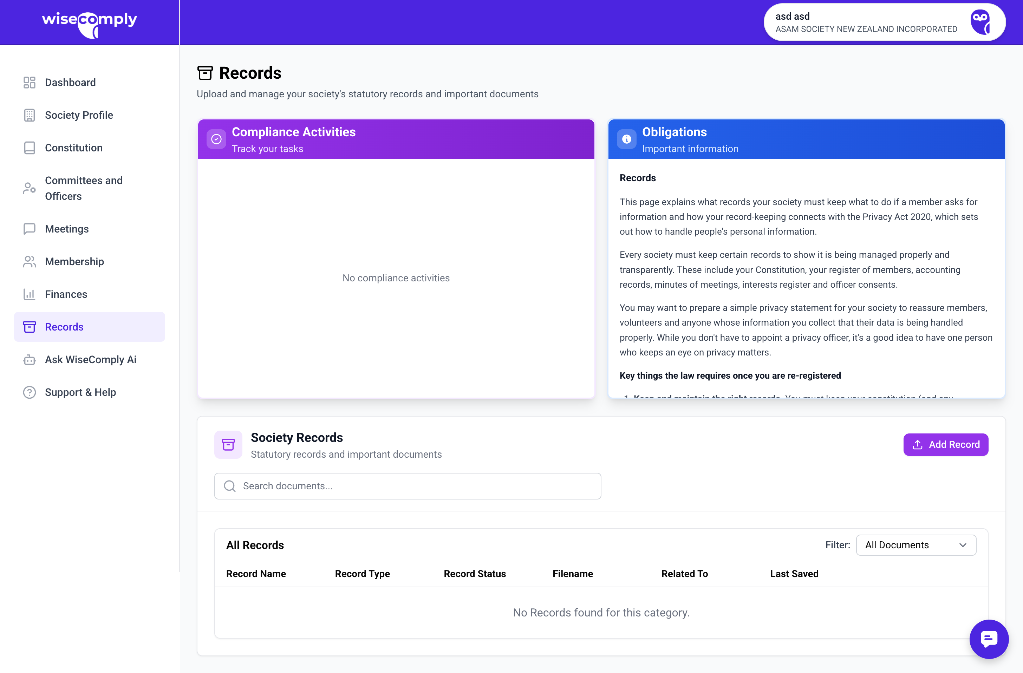Go to Society Profile page
The image size is (1023, 673).
(79, 115)
